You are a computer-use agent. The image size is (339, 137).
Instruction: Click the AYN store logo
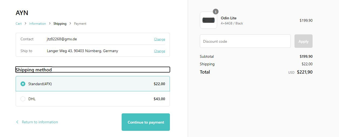pos(22,13)
